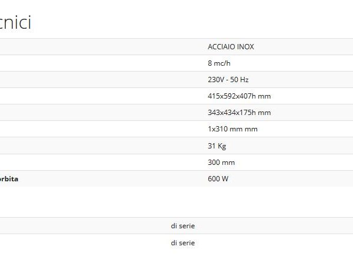Click the 31 Kg weight value
Screen dimensions: 353x257
[x=217, y=146]
